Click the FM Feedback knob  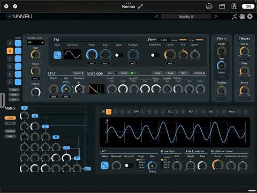[x=133, y=55]
